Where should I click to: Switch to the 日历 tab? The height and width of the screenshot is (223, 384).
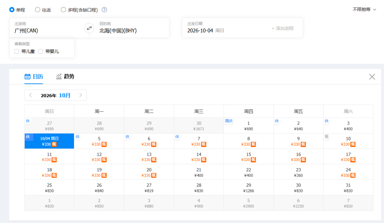(x=34, y=77)
